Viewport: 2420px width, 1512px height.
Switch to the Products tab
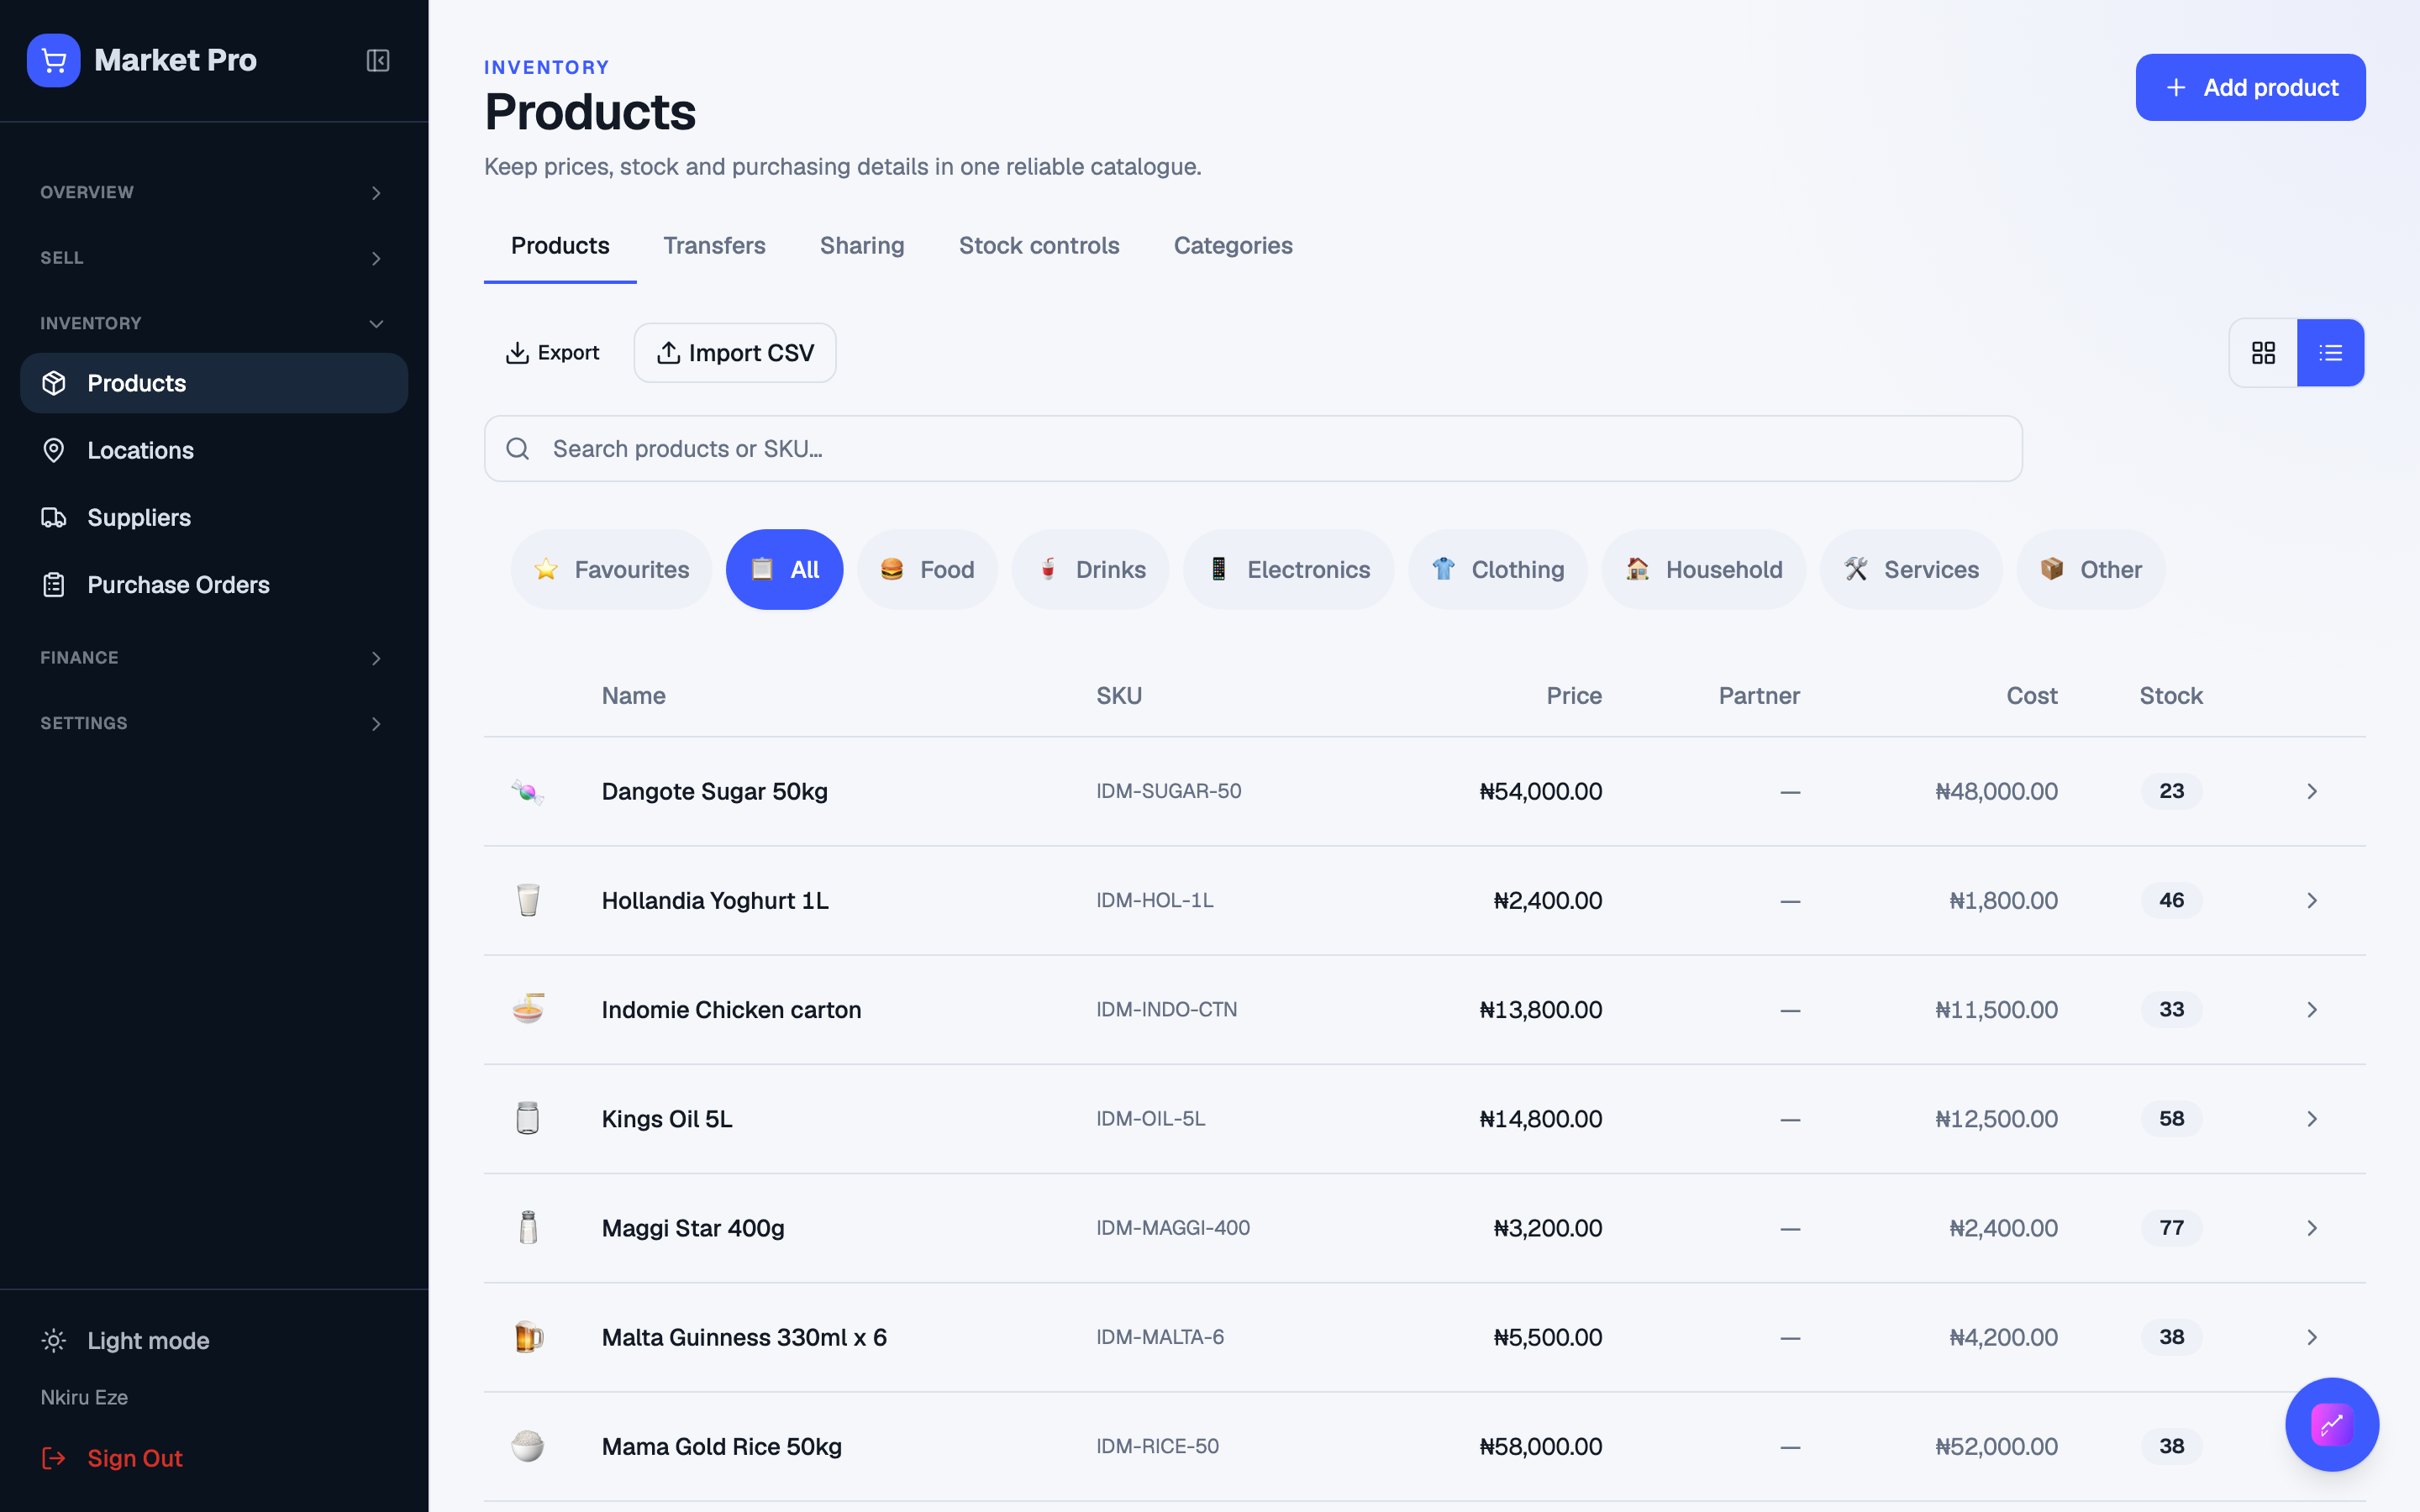tap(560, 246)
